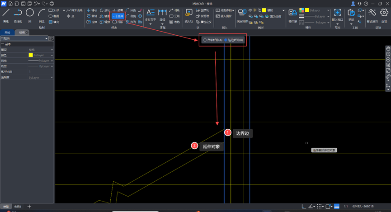Viewport: 391px width, 212px height.
Task: Choose the 多段线 (Polyline) tool
Action: coord(18,14)
